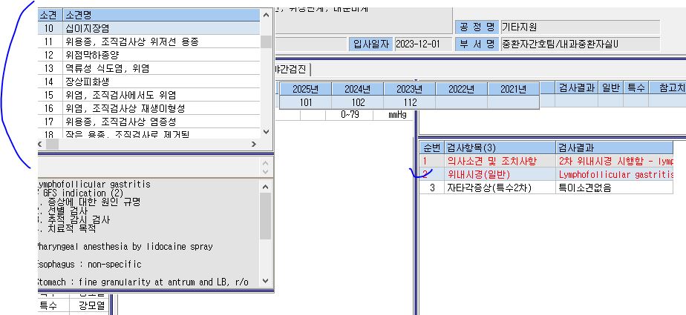The width and height of the screenshot is (686, 315).
Task: Click result text box scroll down arrow
Action: [x=266, y=281]
